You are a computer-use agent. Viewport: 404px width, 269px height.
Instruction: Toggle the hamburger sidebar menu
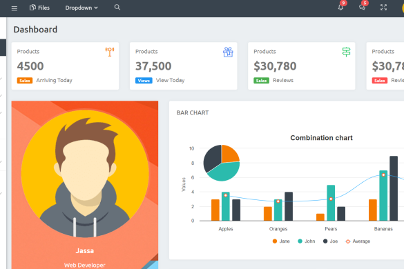15,8
